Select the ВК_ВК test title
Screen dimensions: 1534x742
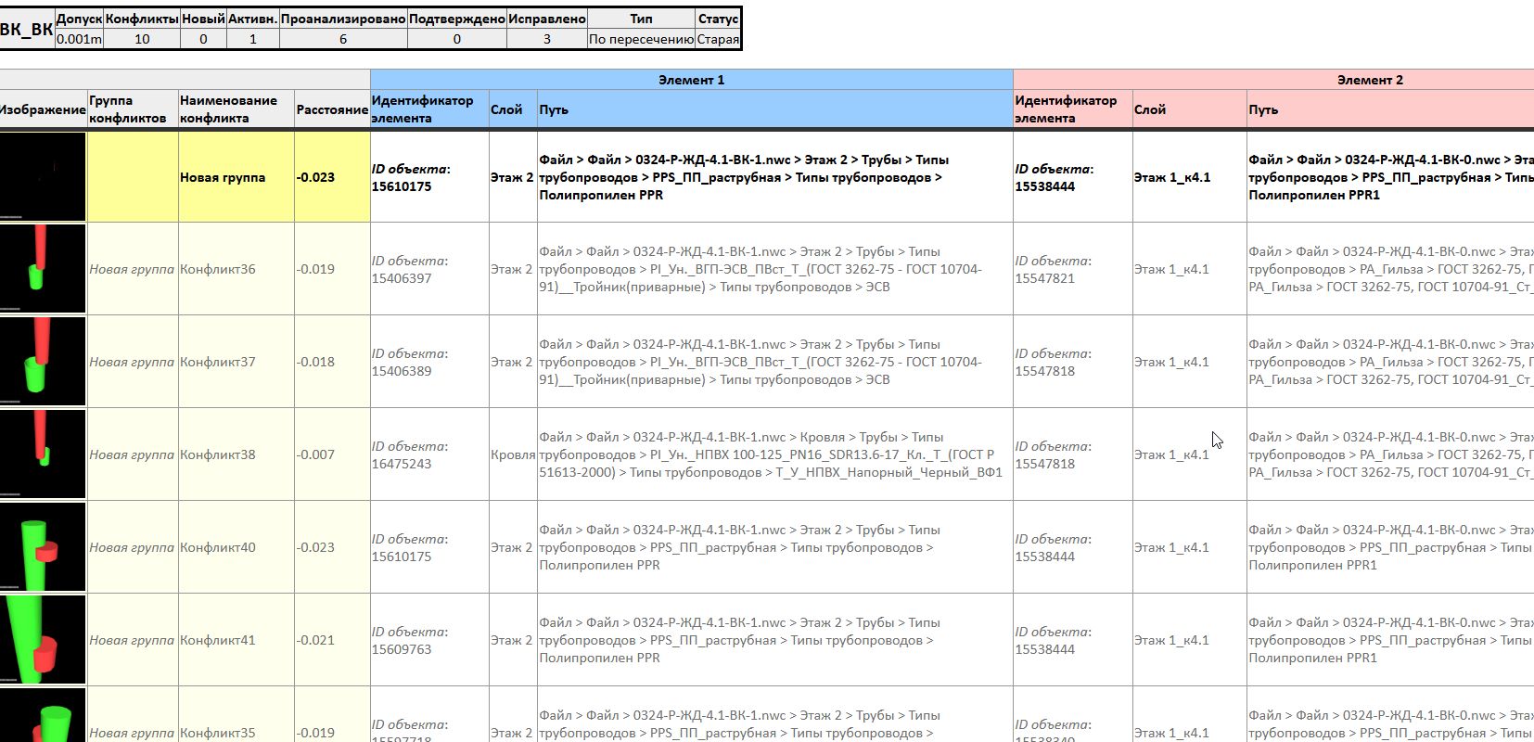coord(26,29)
